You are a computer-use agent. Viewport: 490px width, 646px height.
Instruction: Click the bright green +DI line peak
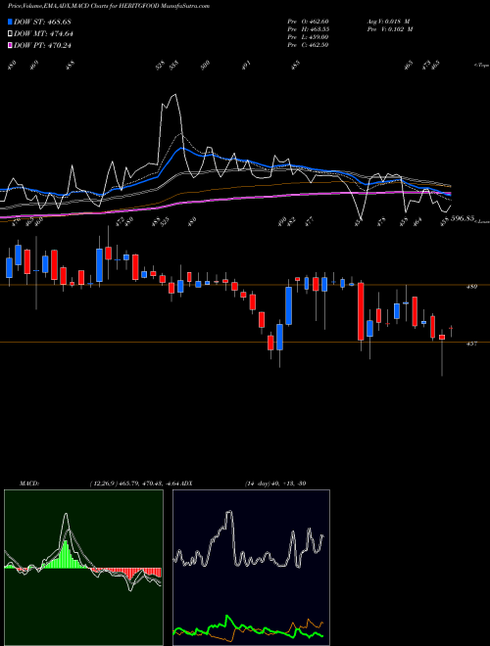click(226, 617)
